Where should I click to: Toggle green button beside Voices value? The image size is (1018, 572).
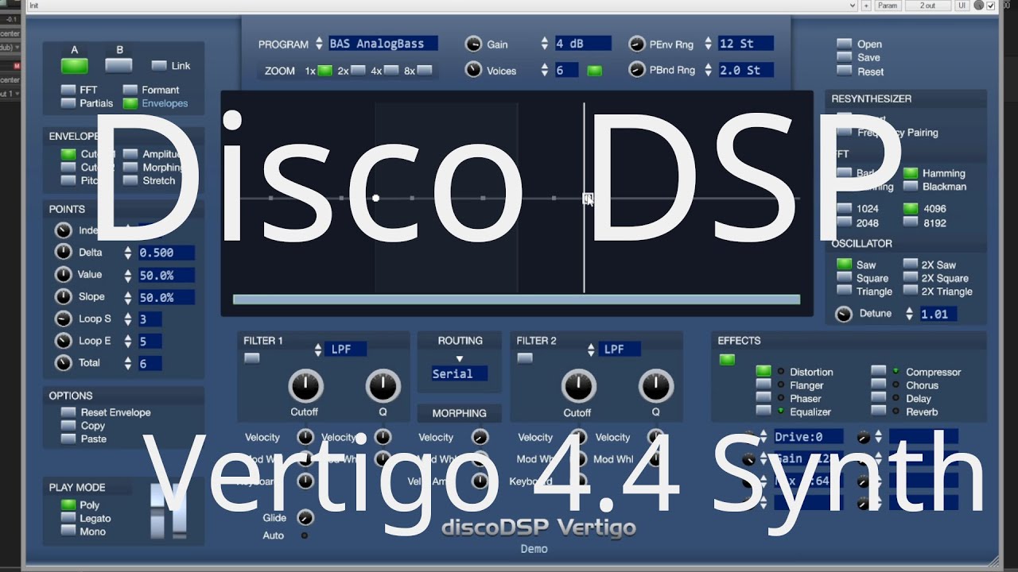[594, 71]
